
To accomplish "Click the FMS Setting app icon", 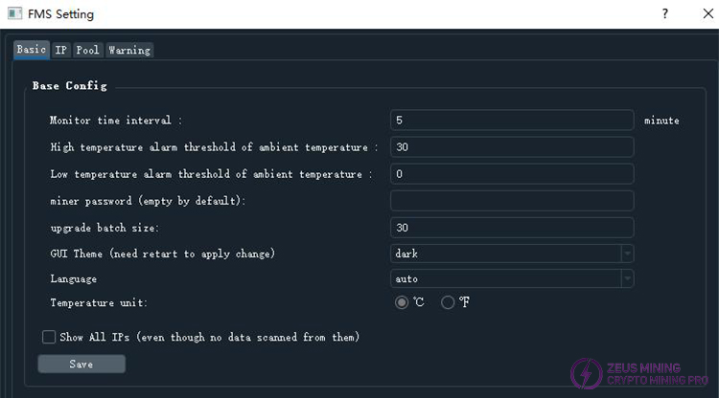I will coord(14,13).
